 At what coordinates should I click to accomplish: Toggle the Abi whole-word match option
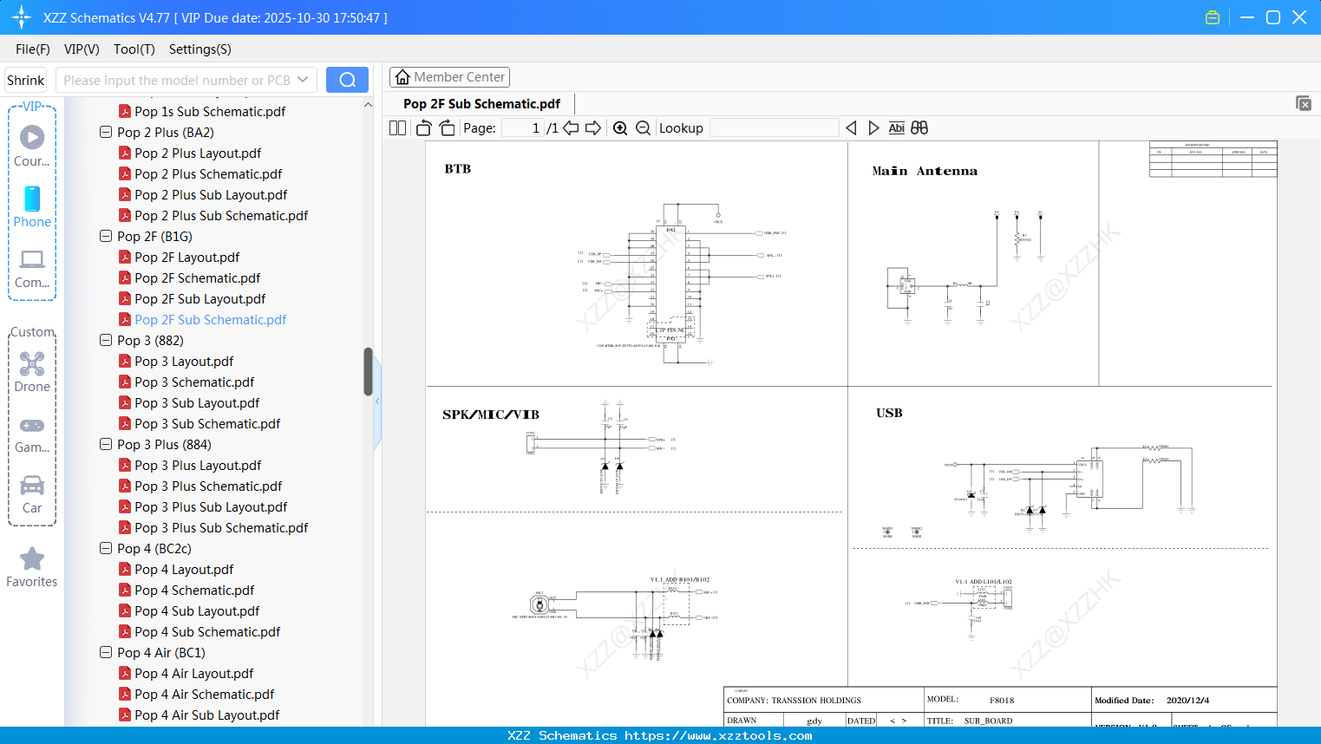tap(896, 127)
